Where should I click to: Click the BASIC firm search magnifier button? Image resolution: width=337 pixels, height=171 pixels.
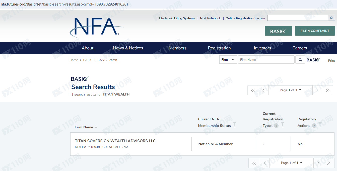coord(300,60)
